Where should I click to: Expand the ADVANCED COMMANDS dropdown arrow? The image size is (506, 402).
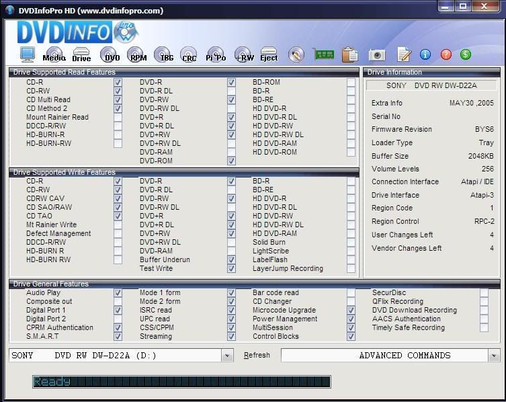tap(494, 356)
